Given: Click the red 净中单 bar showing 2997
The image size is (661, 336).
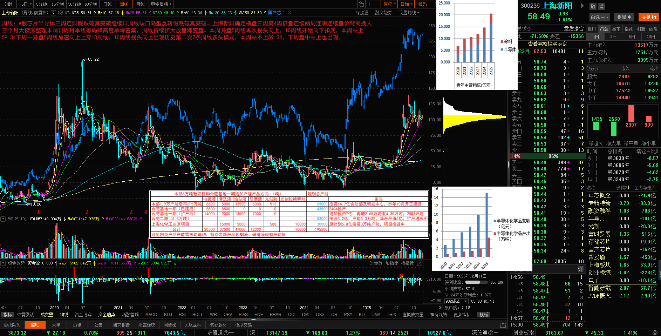Looking at the screenshot, I should pos(631,113).
